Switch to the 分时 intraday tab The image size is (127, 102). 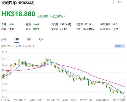[4, 39]
